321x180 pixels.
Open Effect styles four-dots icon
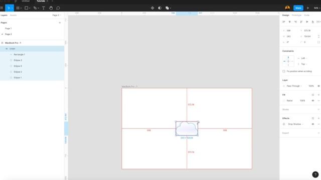(313, 118)
